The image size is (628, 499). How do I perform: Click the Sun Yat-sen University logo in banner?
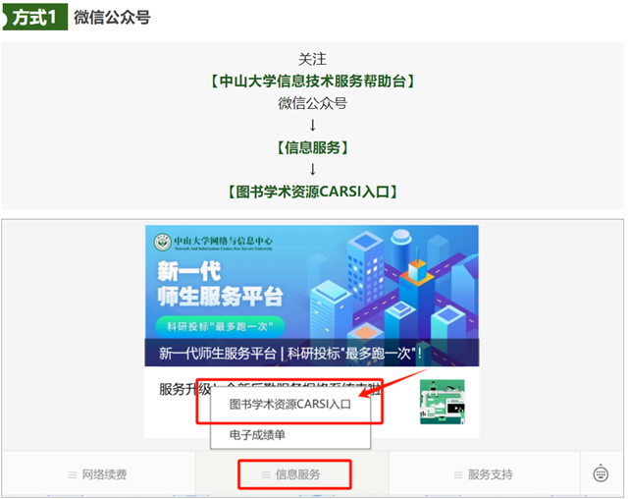(x=160, y=242)
